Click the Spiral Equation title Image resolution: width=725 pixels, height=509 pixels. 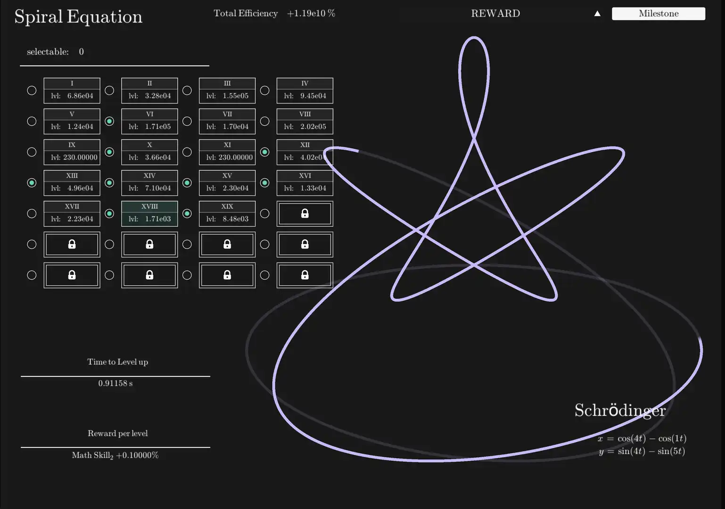click(78, 16)
